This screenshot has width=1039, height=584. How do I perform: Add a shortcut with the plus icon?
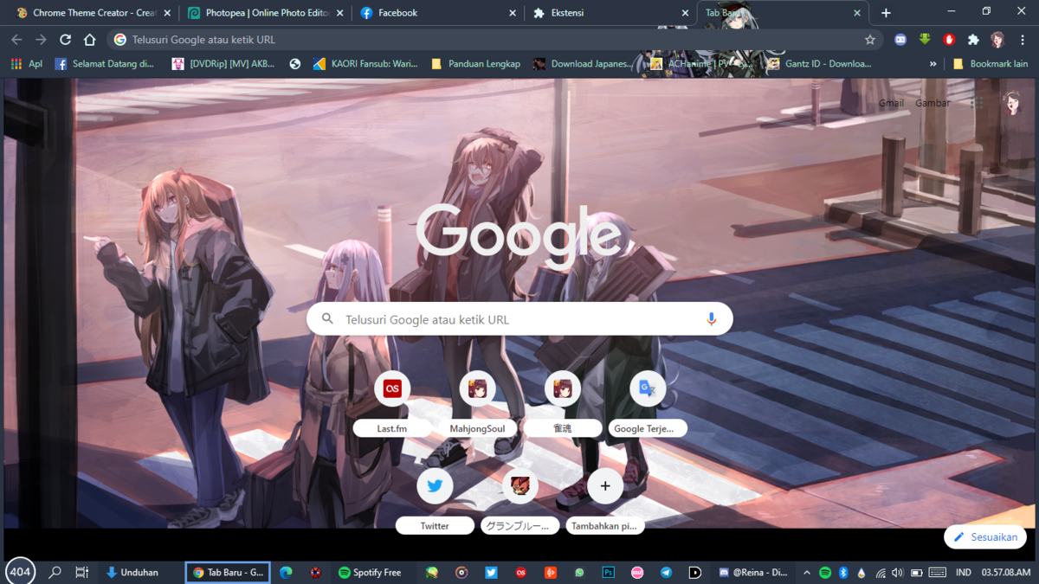(x=605, y=486)
